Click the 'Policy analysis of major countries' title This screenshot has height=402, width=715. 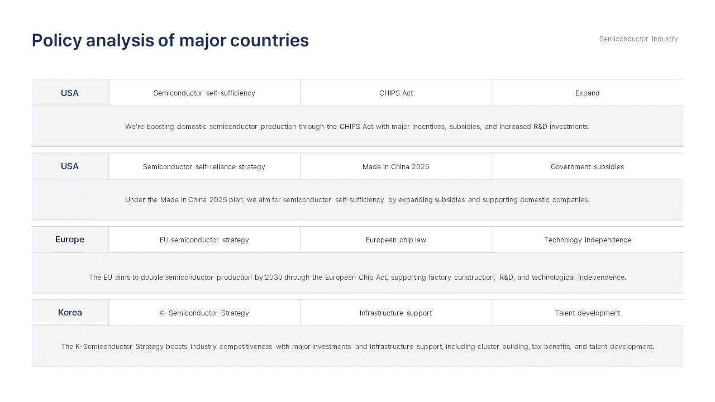pyautogui.click(x=170, y=41)
